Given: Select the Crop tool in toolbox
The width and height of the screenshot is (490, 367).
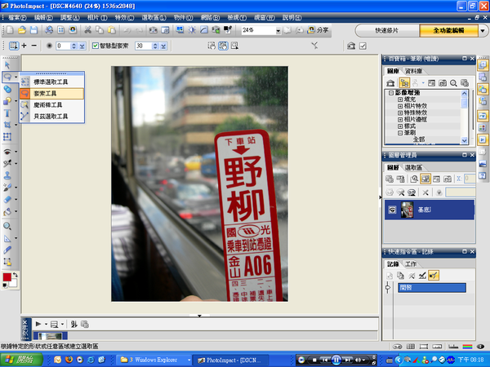Looking at the screenshot, I should coord(7,125).
